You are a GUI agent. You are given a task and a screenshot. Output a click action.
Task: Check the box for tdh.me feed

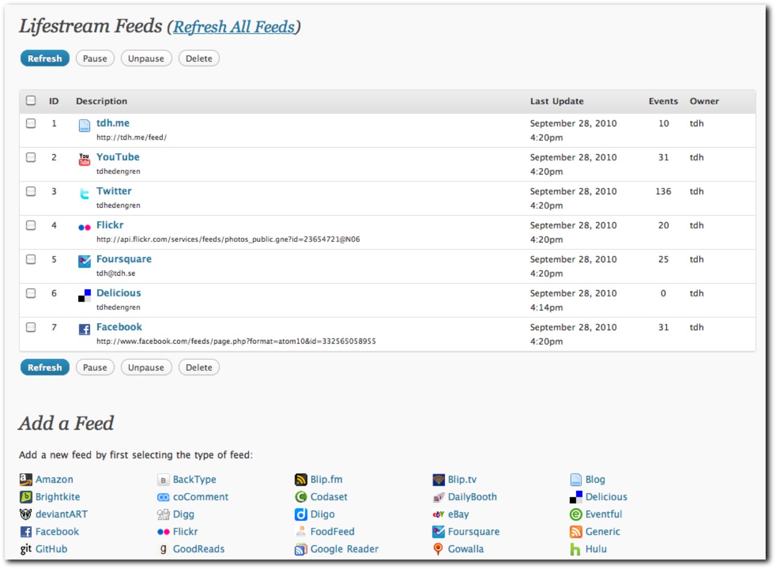pyautogui.click(x=31, y=123)
